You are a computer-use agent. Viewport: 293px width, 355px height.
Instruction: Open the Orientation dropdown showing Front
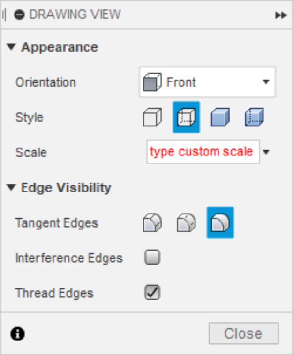tap(207, 82)
